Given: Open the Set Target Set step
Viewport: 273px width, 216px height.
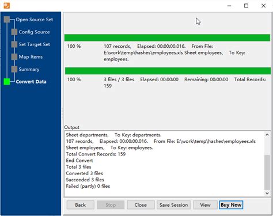Looking at the screenshot, I should tap(35, 44).
